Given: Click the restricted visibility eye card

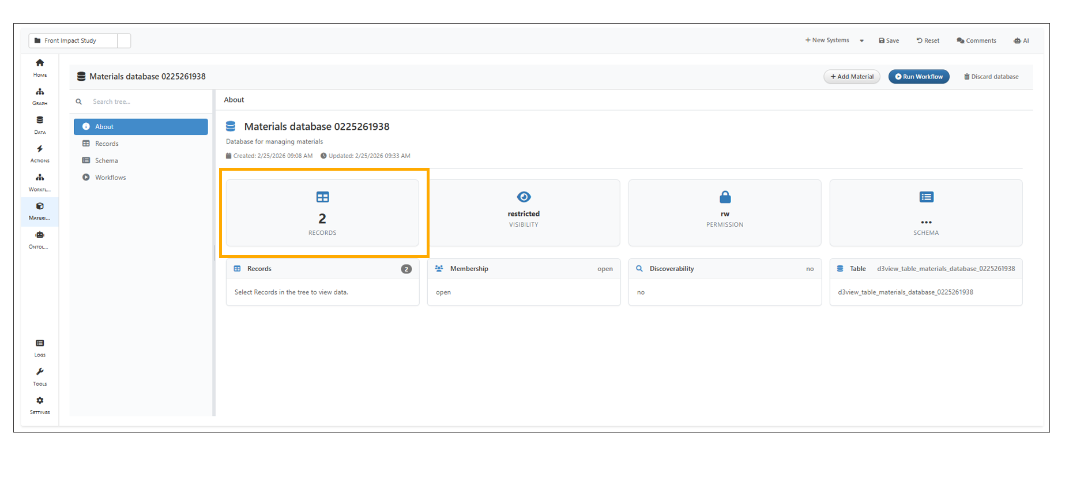Looking at the screenshot, I should click(524, 212).
